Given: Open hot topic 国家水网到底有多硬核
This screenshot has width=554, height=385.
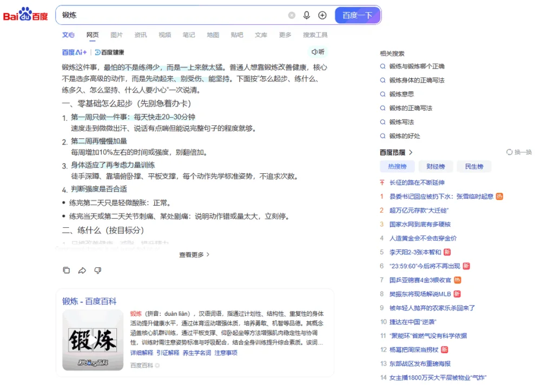Looking at the screenshot, I should (420, 224).
